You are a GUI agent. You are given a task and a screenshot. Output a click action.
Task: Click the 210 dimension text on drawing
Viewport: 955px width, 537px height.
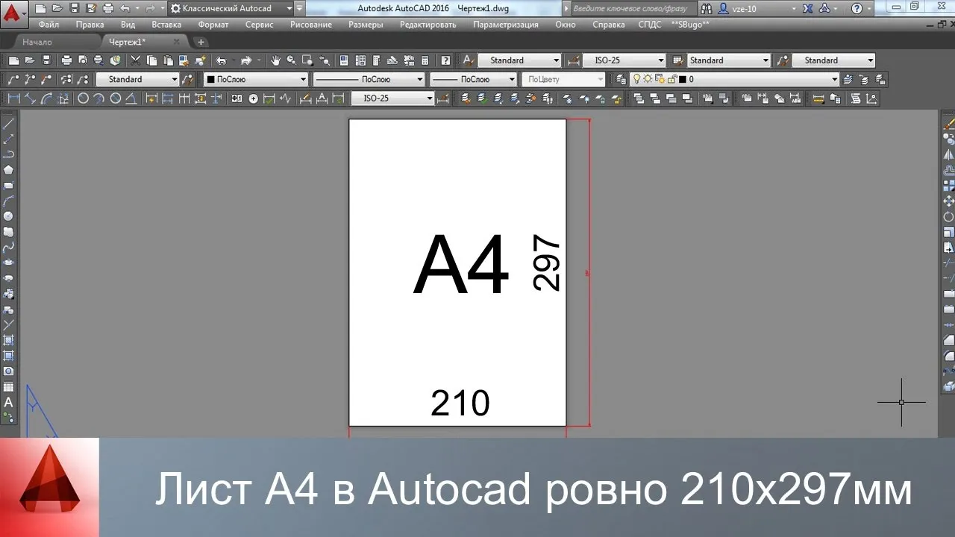[x=460, y=403]
